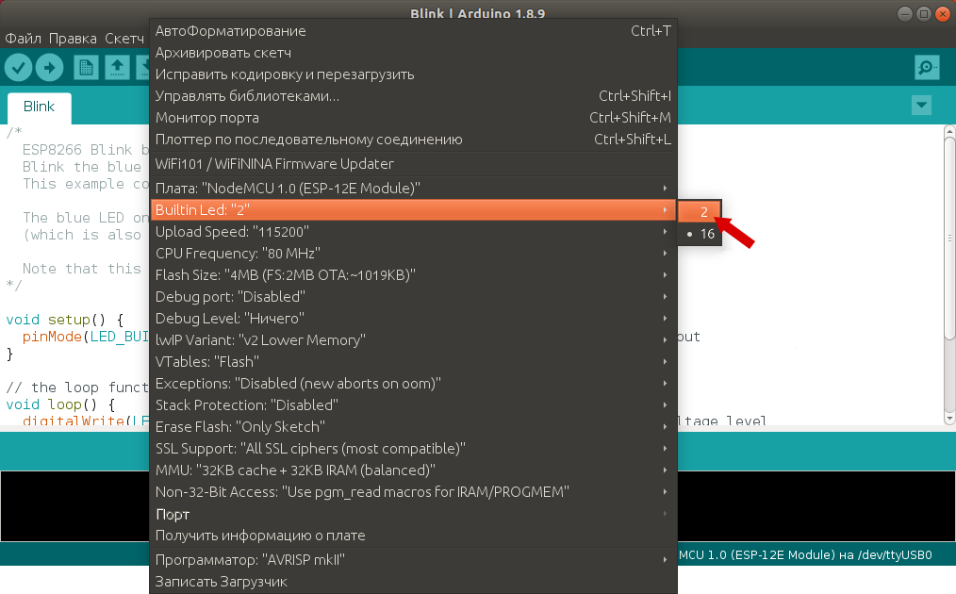Expand Stack Protection Disabled submenu

pos(413,404)
